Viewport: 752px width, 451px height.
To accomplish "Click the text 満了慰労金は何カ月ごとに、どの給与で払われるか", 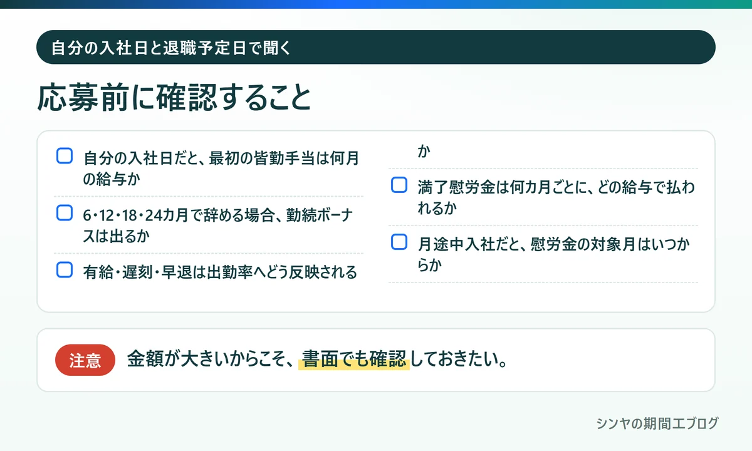I will (556, 197).
